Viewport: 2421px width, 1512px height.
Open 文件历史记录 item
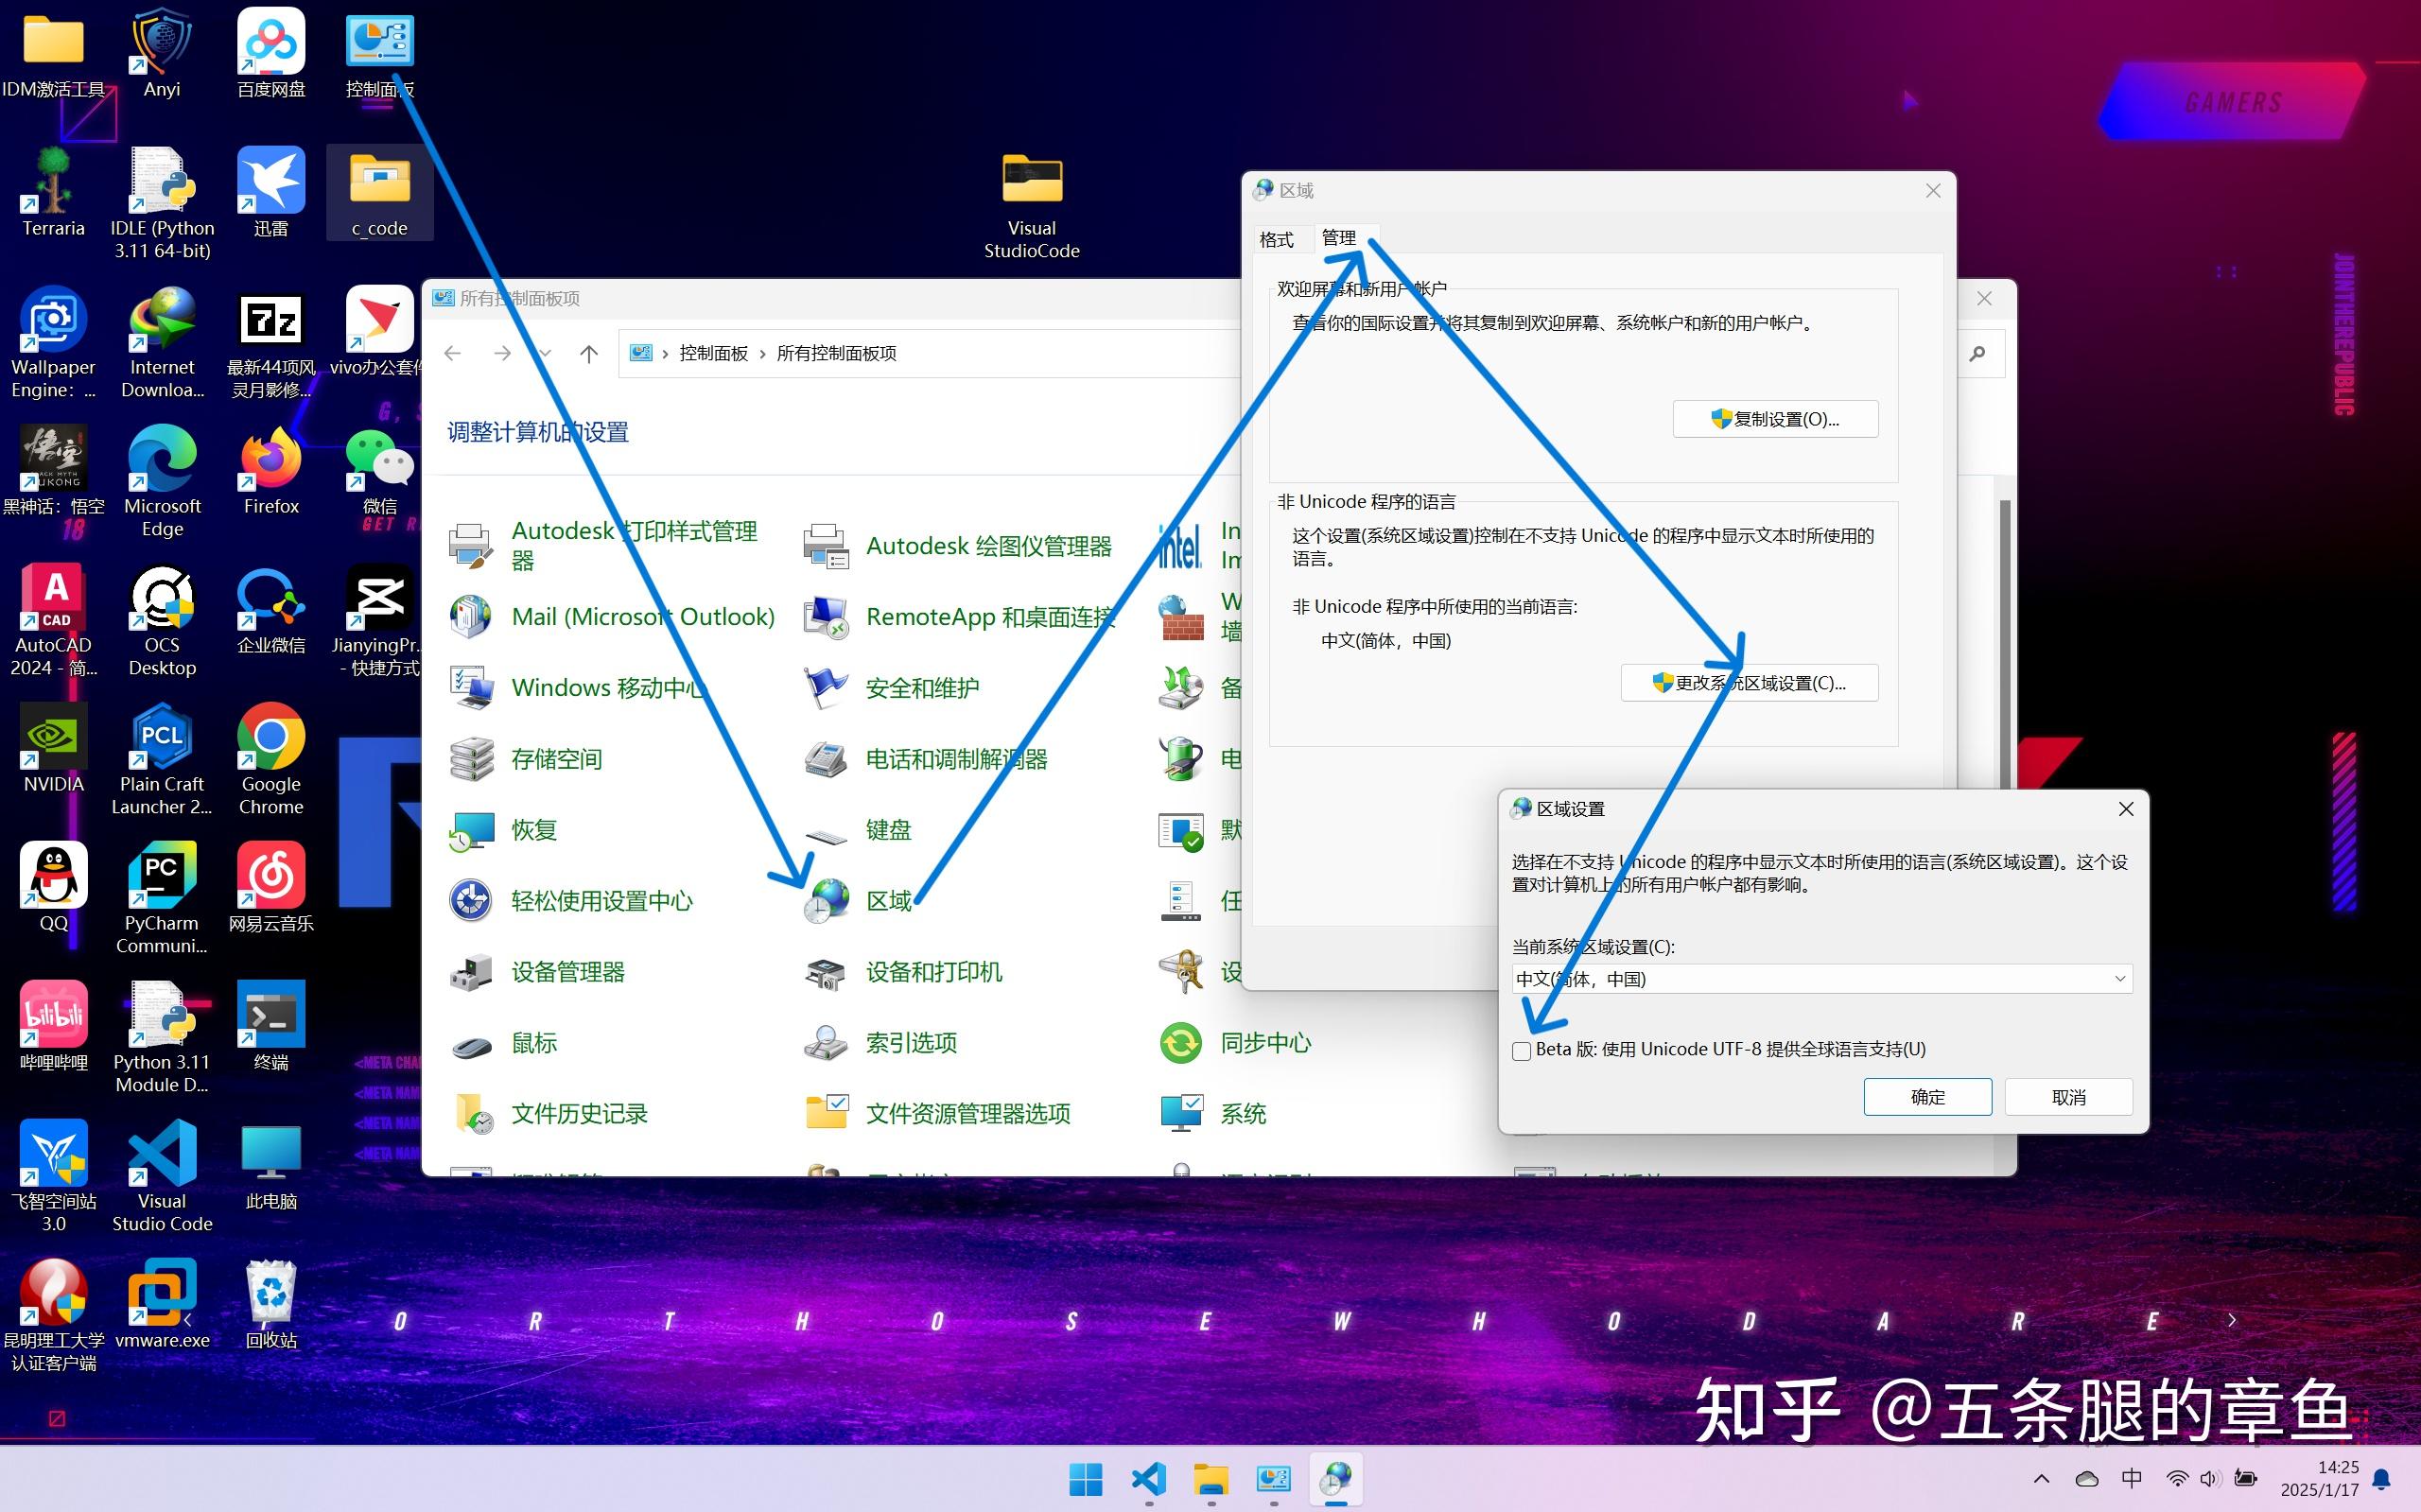579,1114
